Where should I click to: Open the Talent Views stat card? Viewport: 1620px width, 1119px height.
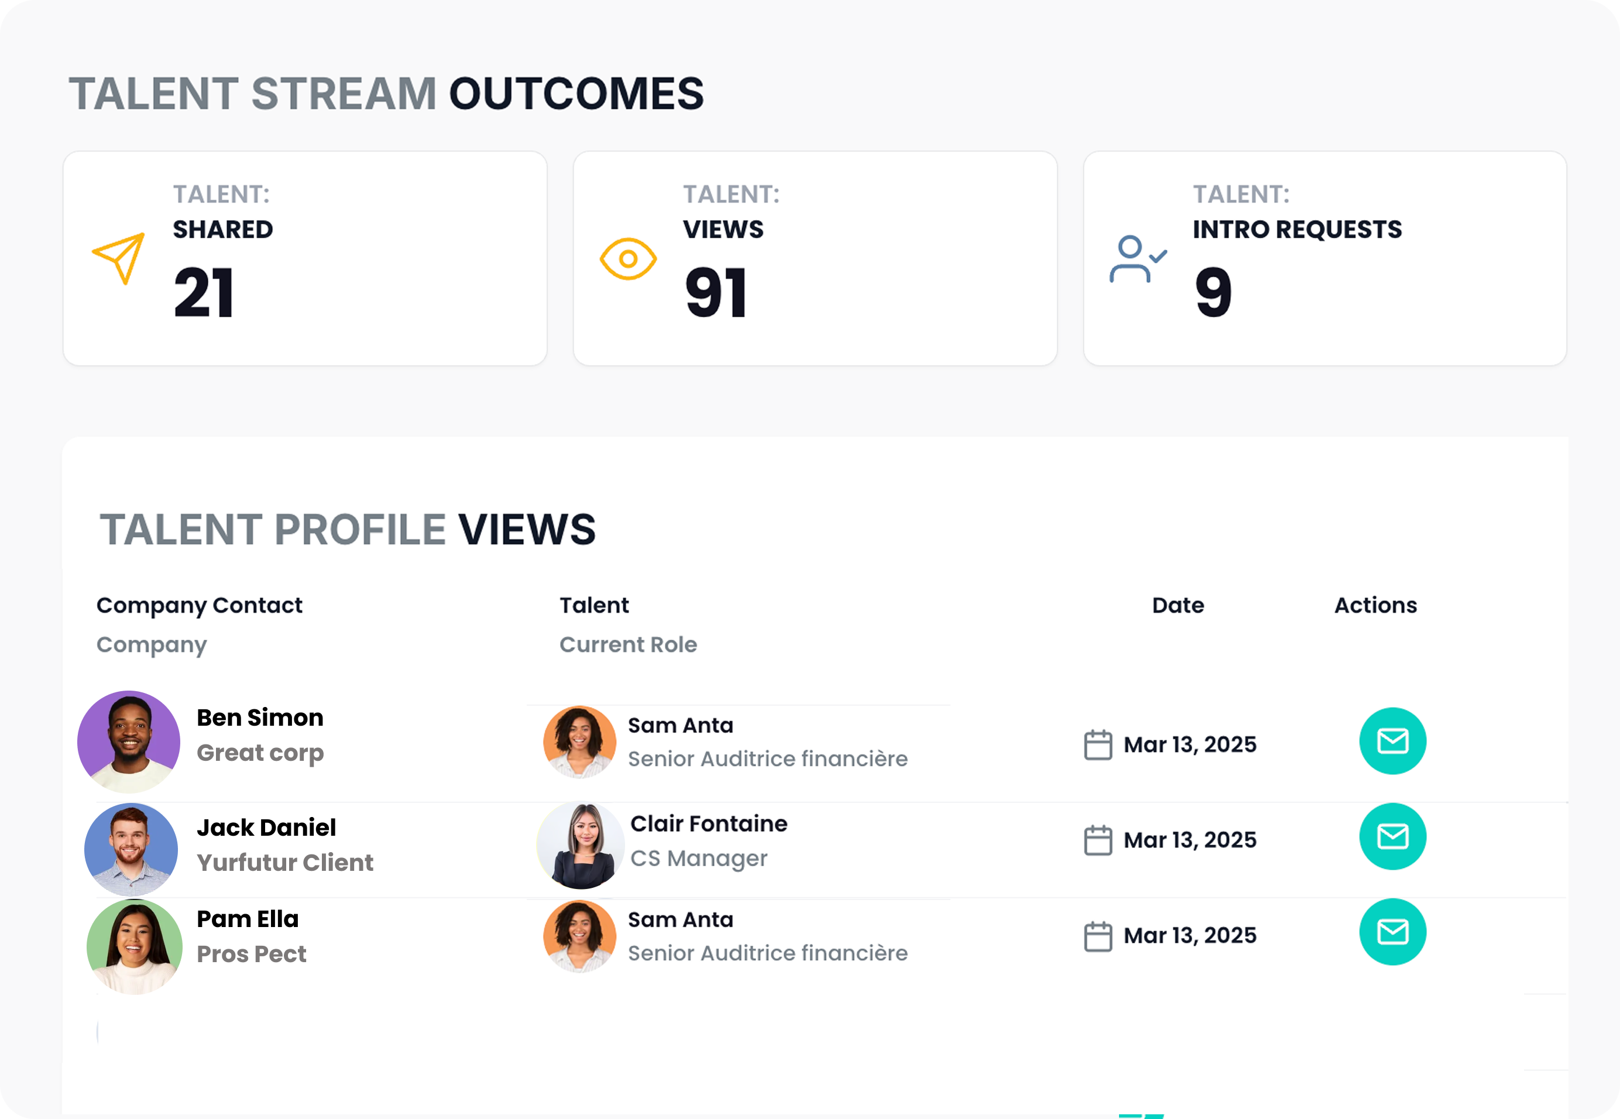[x=815, y=258]
